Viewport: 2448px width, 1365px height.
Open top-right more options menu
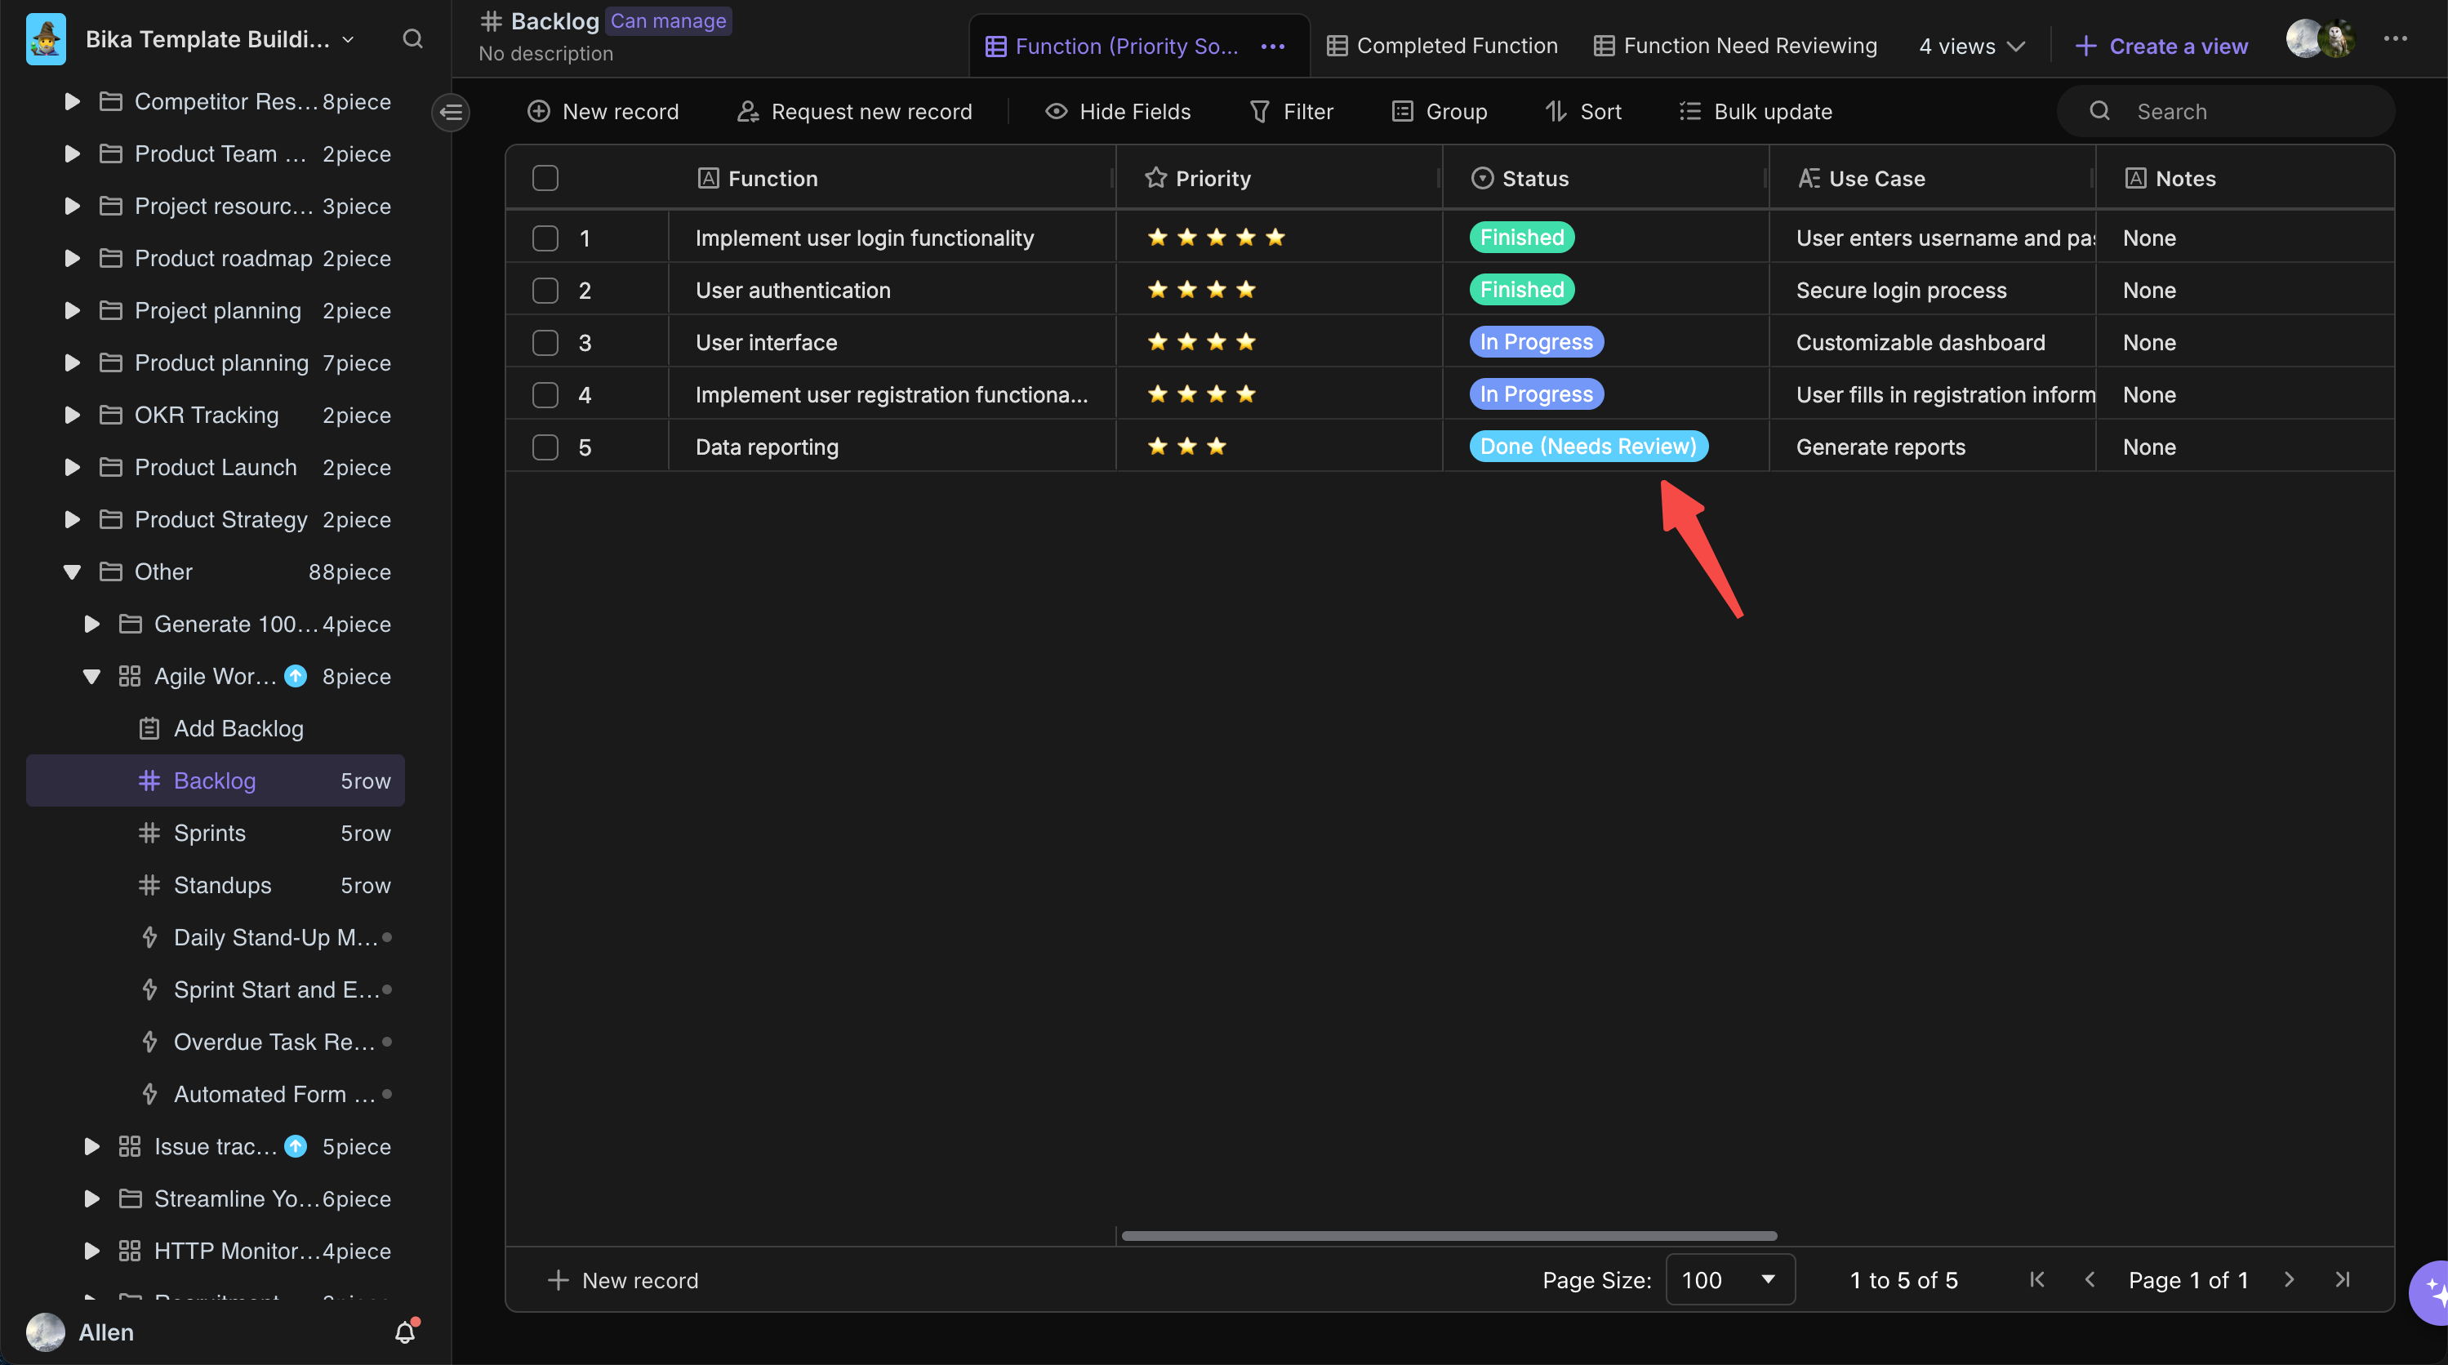(2395, 39)
